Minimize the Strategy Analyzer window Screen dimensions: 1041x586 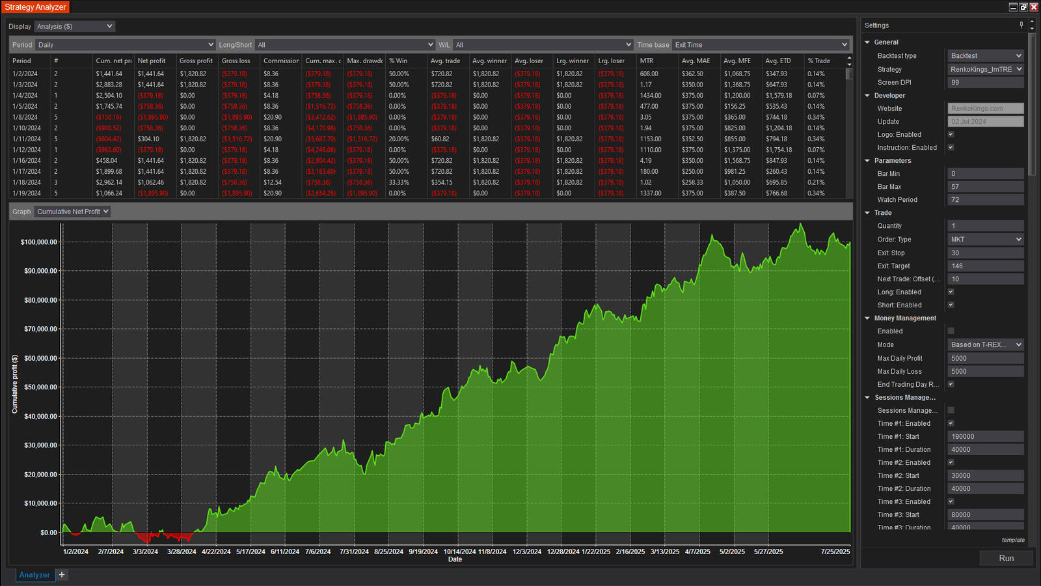click(x=1013, y=7)
